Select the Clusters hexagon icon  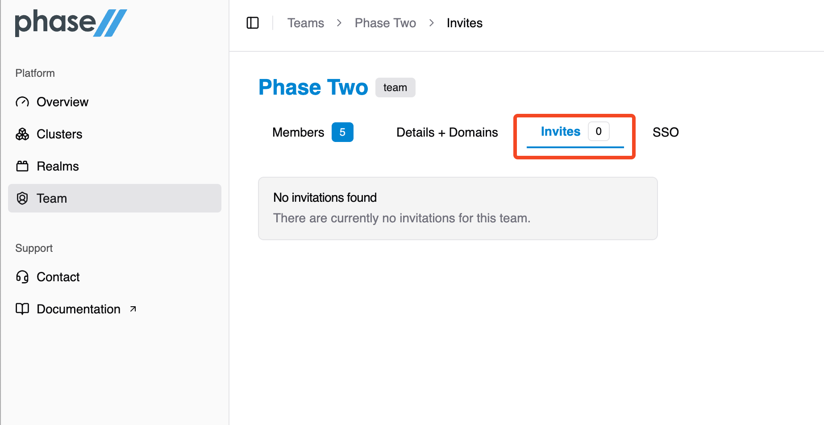[22, 134]
